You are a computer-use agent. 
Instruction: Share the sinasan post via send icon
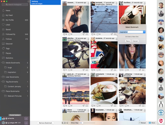[x=83, y=34]
